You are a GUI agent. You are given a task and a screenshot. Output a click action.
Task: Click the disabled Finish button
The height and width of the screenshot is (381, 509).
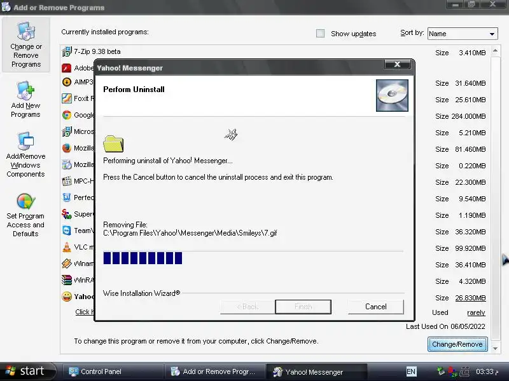tap(303, 307)
